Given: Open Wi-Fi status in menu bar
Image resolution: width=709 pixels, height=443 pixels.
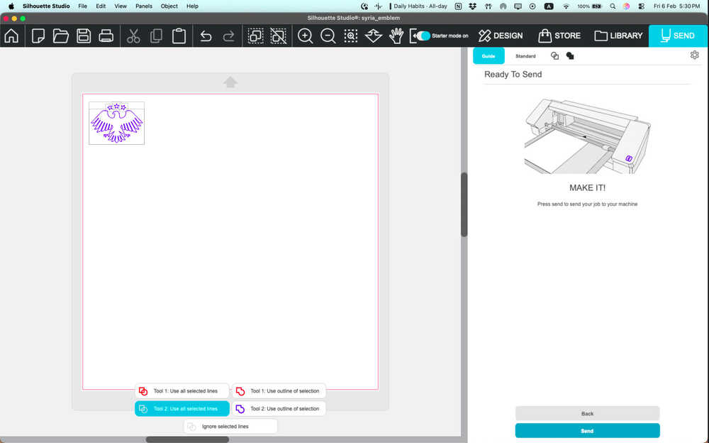Looking at the screenshot, I should point(566,6).
